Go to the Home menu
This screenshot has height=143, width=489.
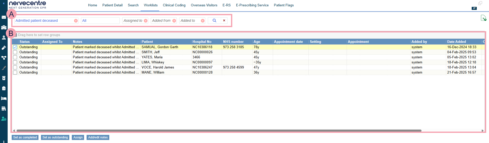coord(92,5)
